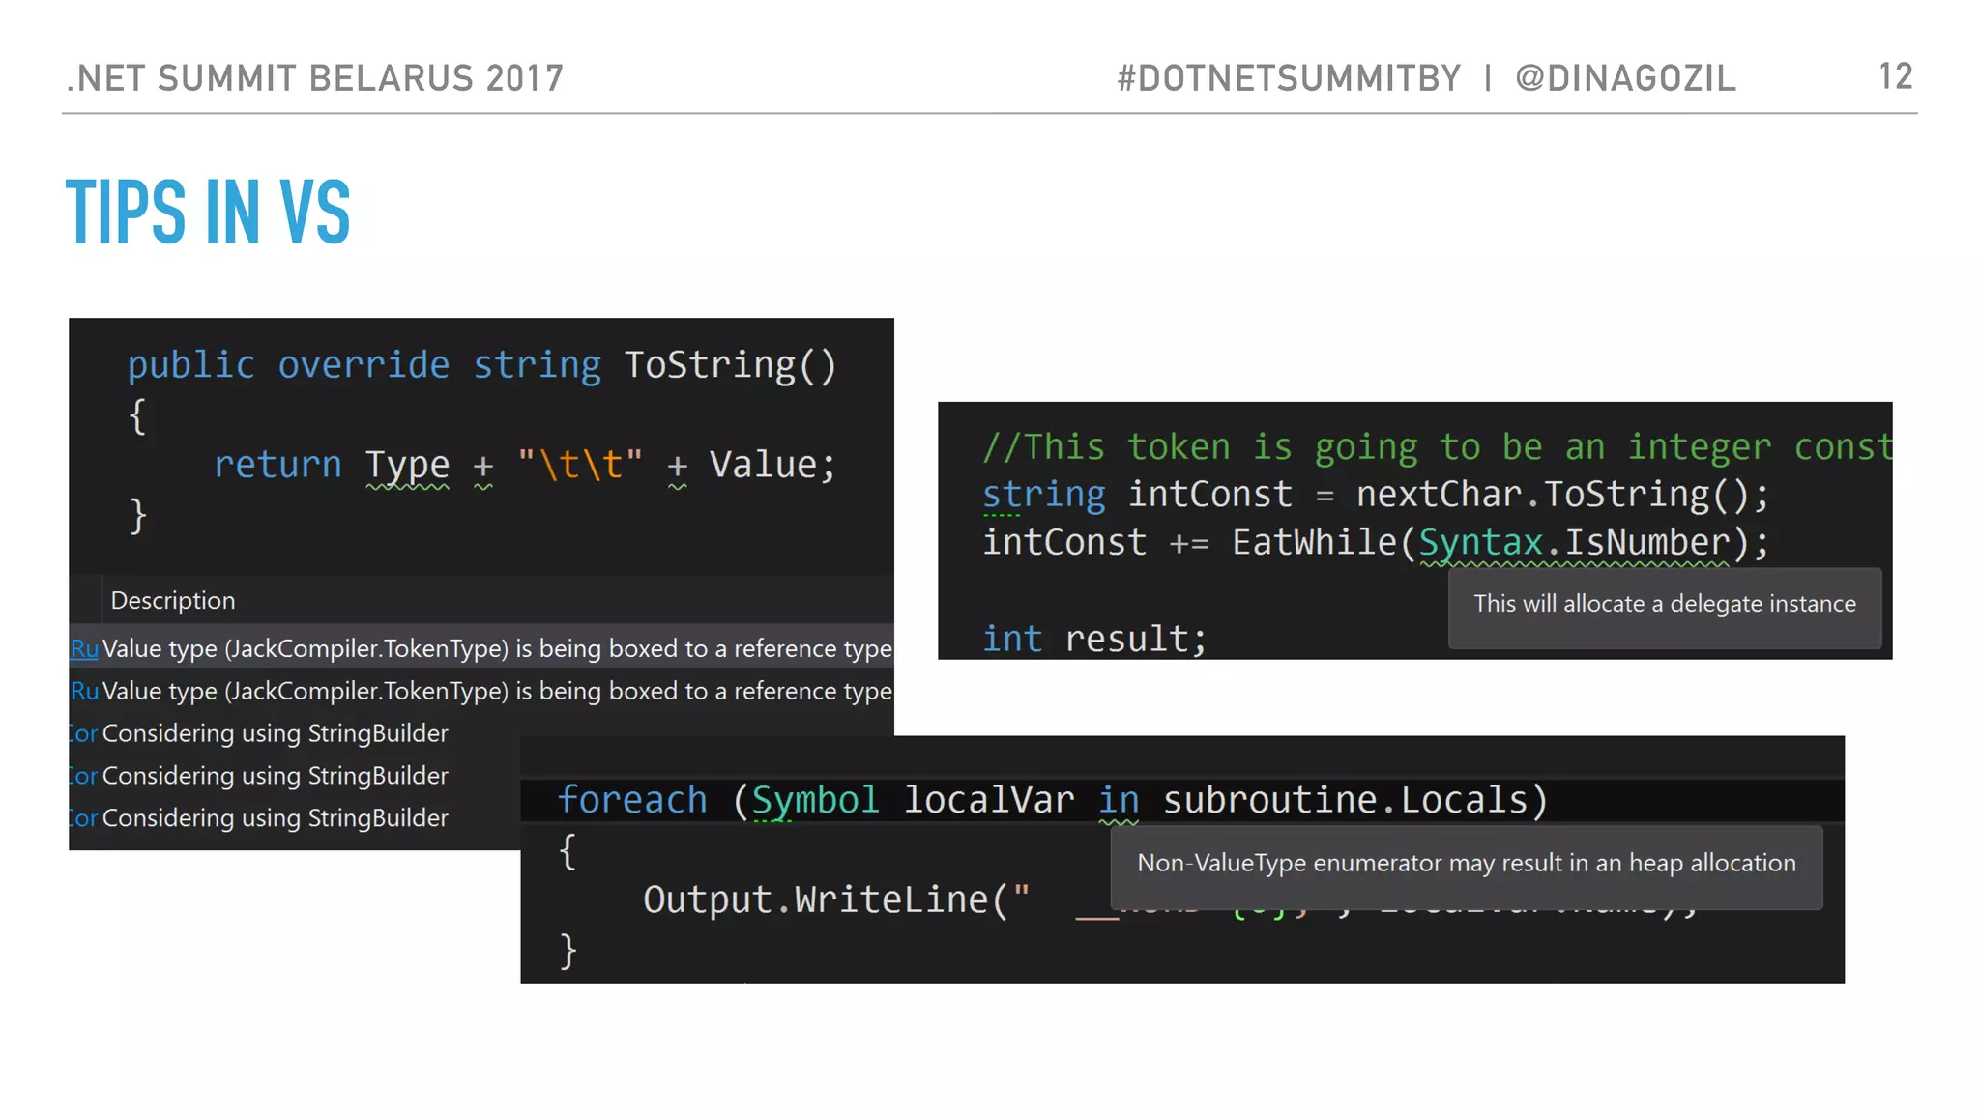Click the 'localVar' loop variable
This screenshot has width=1980, height=1113.
point(988,800)
